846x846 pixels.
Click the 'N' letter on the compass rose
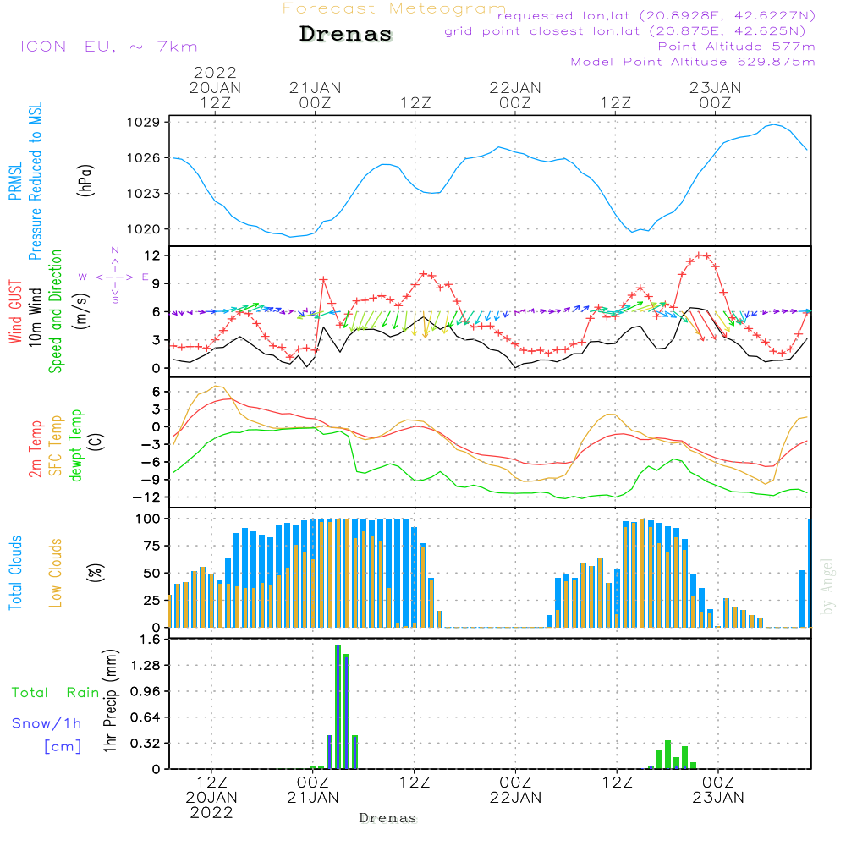tap(115, 250)
